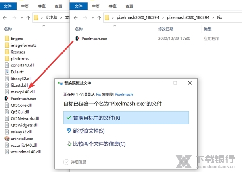This screenshot has height=172, width=242.
Task: Sort by 修改日期 column header
Action: point(166,29)
